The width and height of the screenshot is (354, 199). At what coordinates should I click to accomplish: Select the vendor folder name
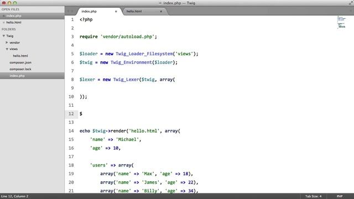(x=15, y=43)
